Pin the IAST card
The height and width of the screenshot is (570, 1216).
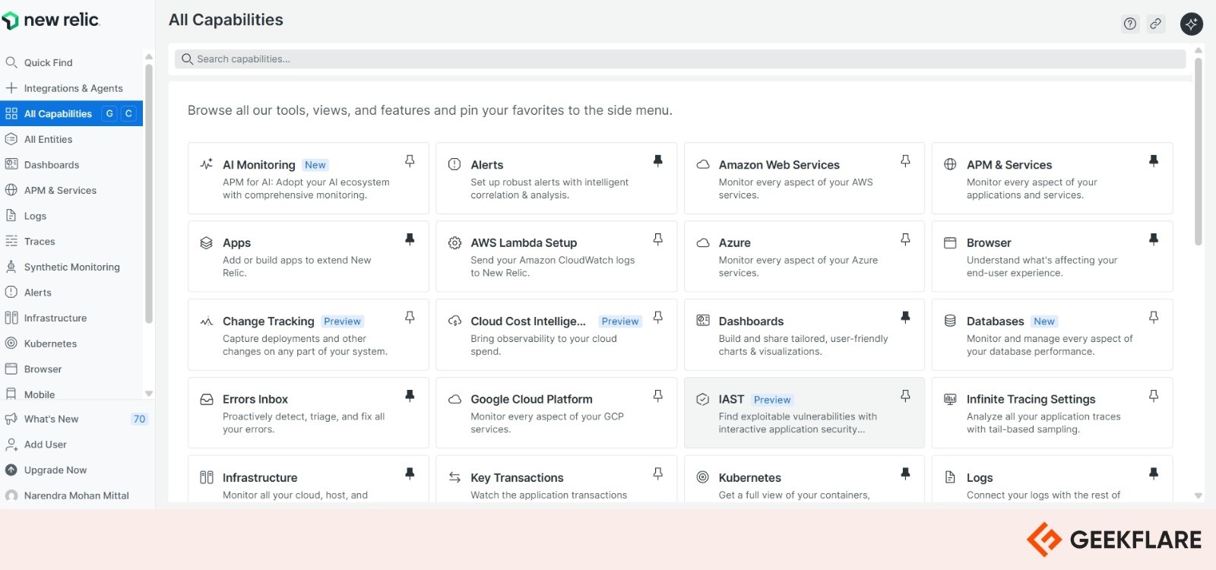pyautogui.click(x=905, y=396)
